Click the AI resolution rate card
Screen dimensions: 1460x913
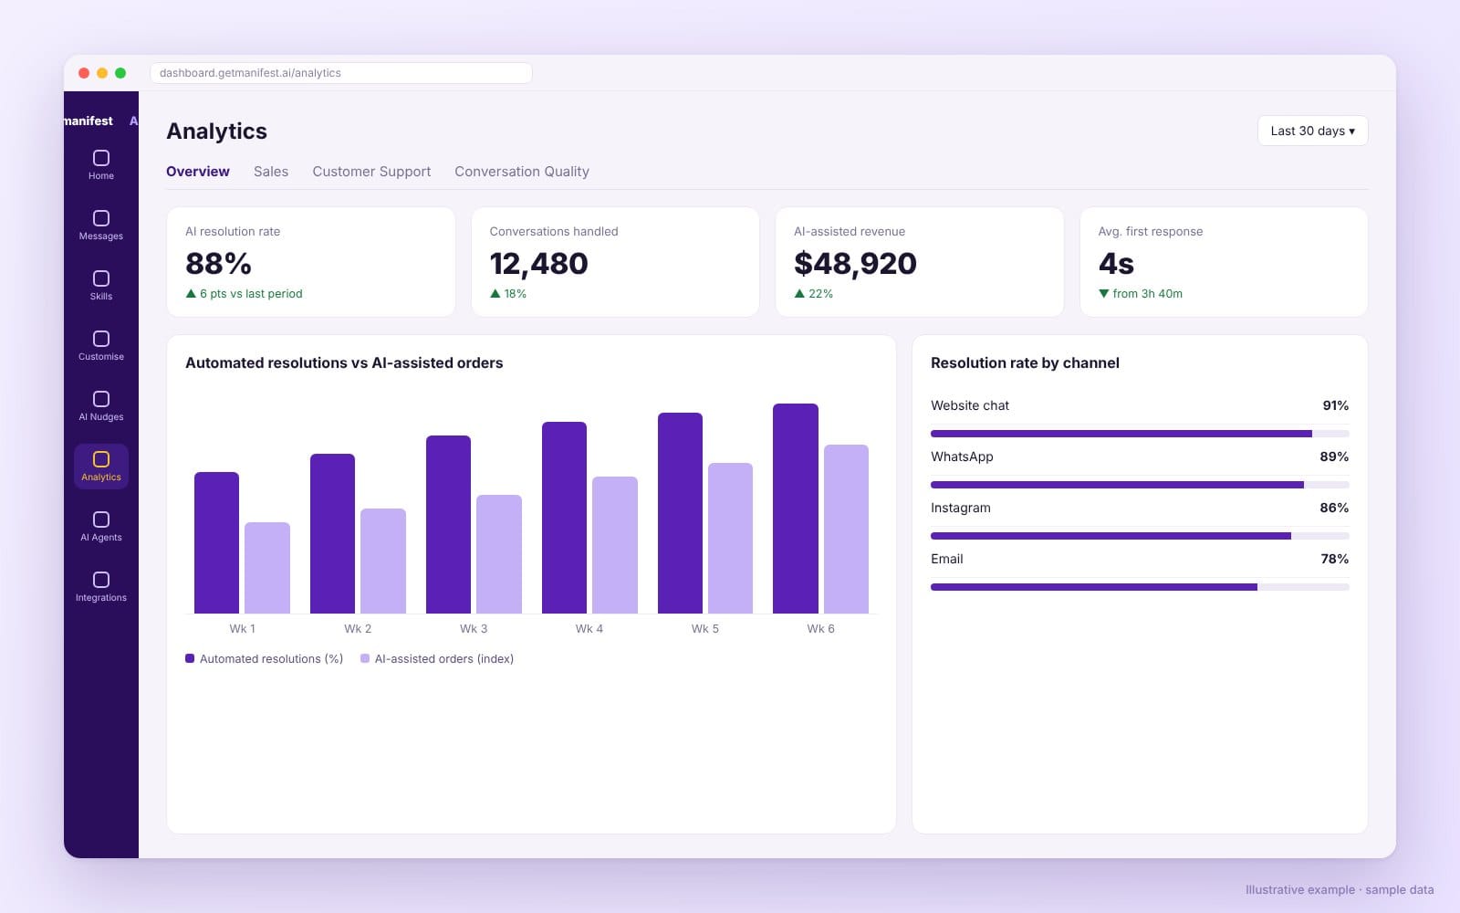[311, 262]
